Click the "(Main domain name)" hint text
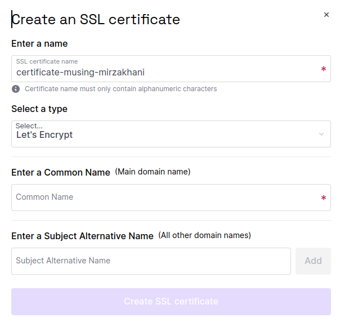 coord(153,172)
